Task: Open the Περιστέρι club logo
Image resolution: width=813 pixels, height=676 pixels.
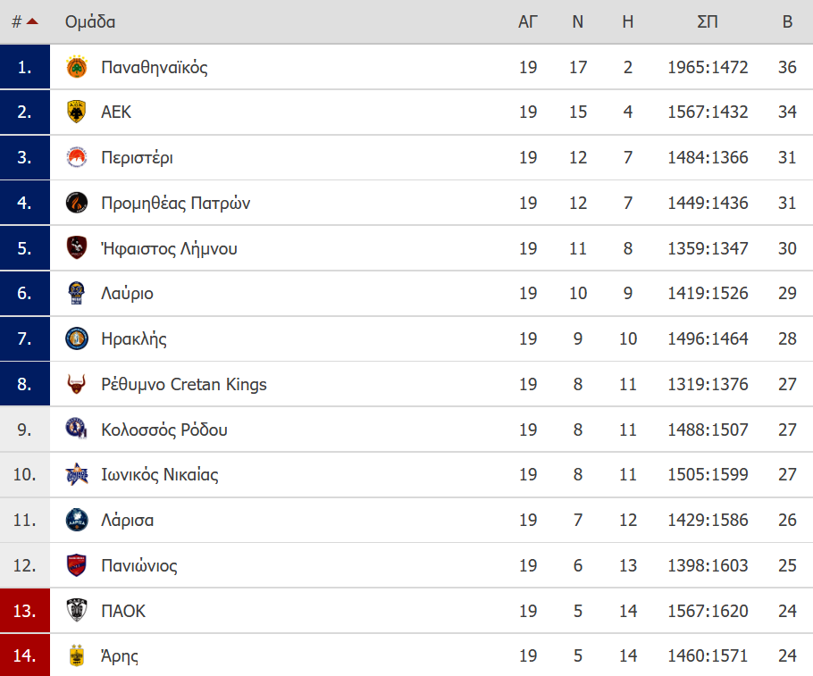Action: pos(77,157)
